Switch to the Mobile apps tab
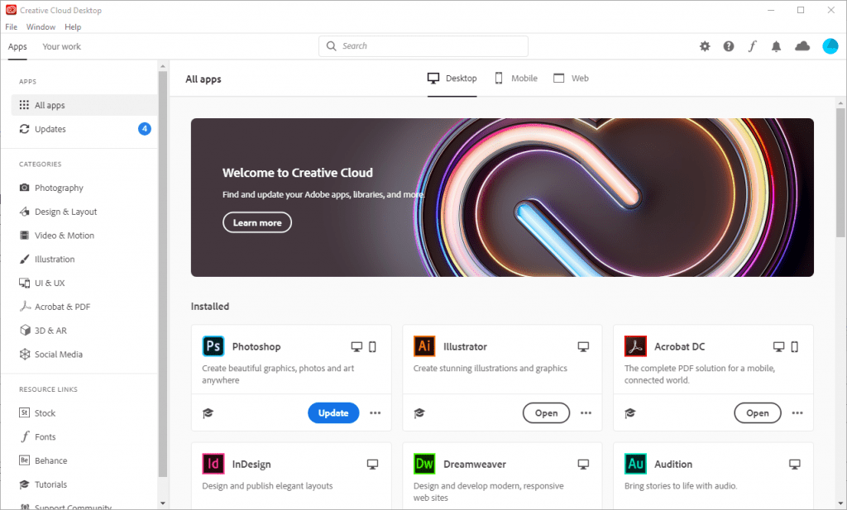The height and width of the screenshot is (510, 847). tap(516, 79)
